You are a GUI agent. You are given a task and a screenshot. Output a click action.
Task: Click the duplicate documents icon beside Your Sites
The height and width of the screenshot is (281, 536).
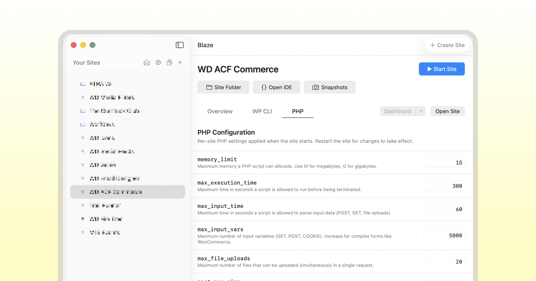169,62
